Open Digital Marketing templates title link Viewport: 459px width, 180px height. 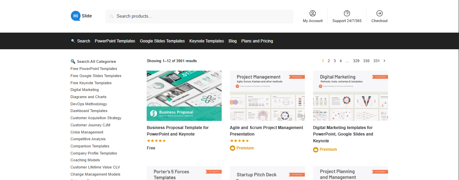343,134
